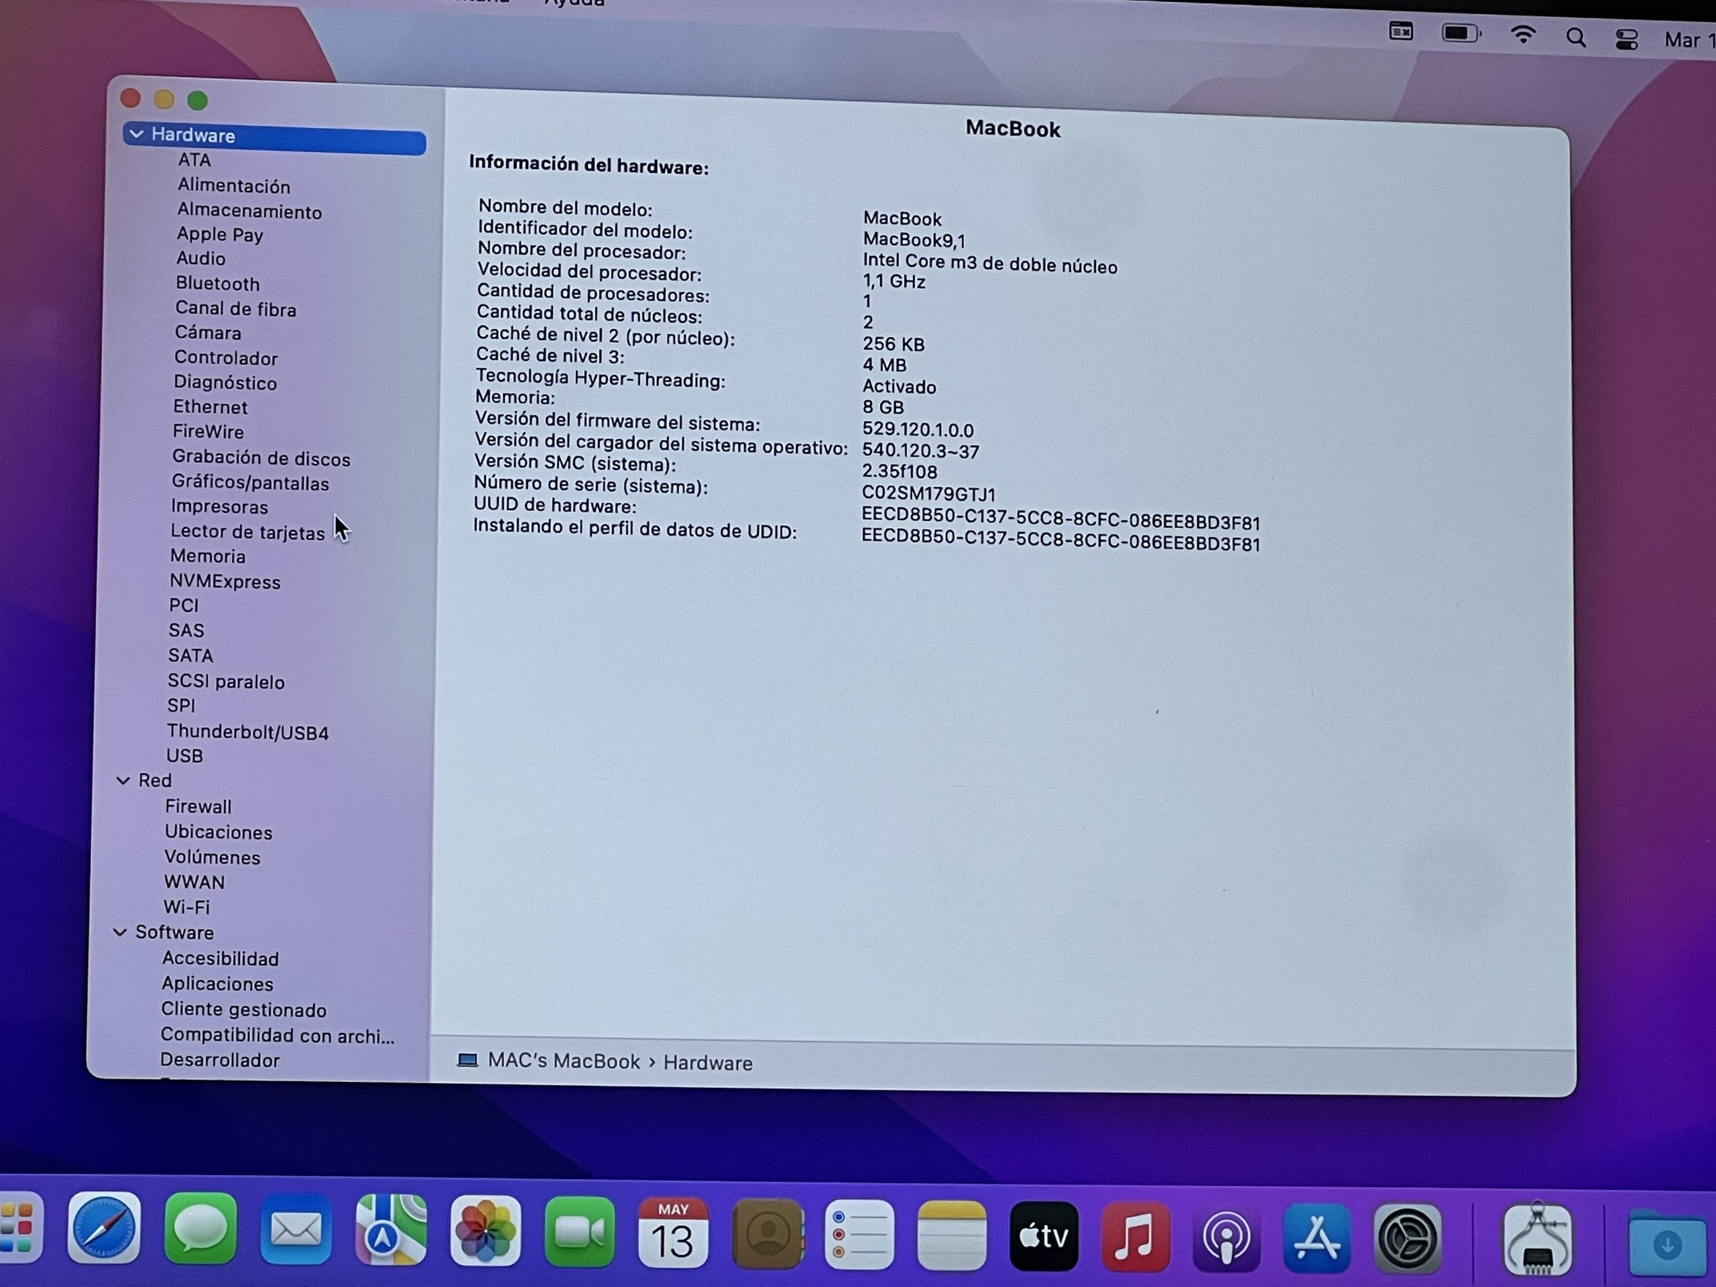Open the Apple TV app
Viewport: 1716px width, 1287px height.
(1044, 1237)
